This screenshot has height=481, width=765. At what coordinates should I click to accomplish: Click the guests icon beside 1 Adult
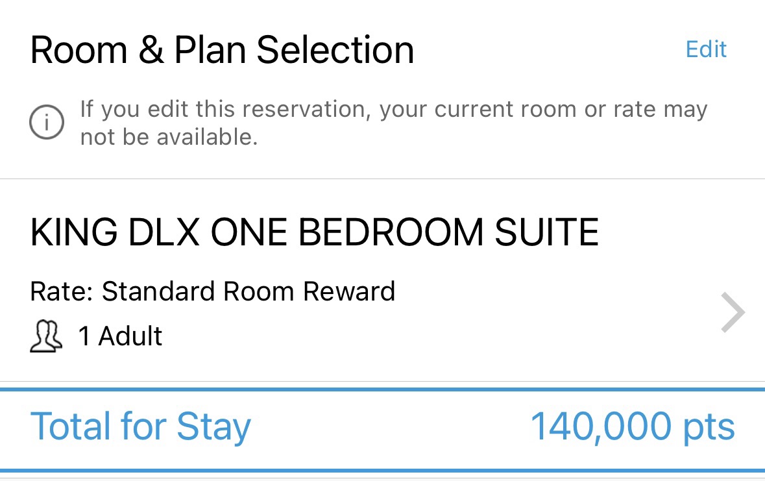(46, 337)
